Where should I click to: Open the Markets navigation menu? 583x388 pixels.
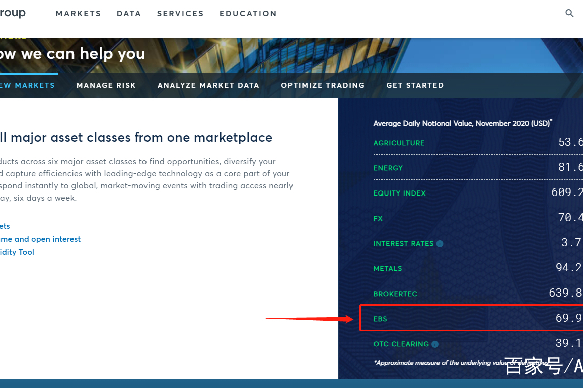78,14
